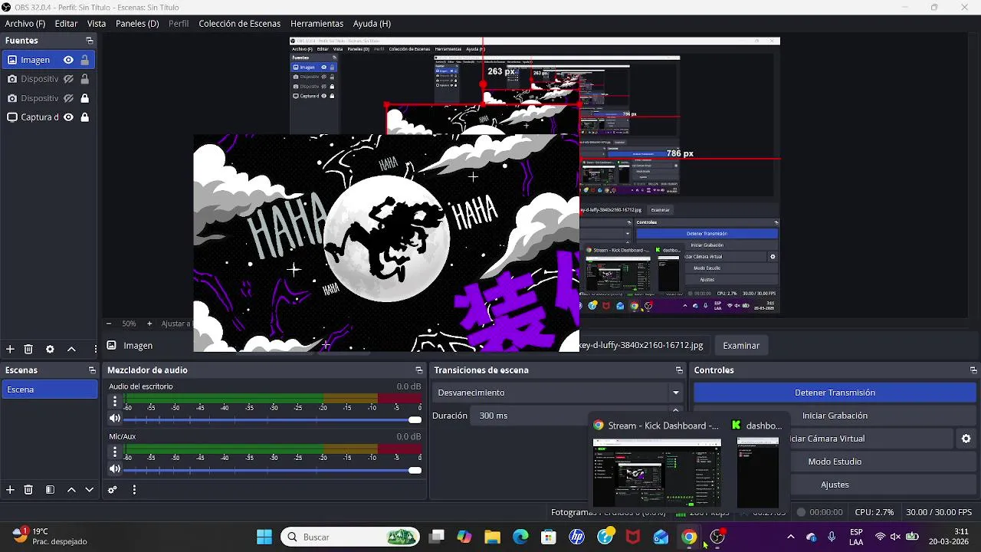Open Microsoft Edge from taskbar
The image size is (981, 552).
(520, 537)
